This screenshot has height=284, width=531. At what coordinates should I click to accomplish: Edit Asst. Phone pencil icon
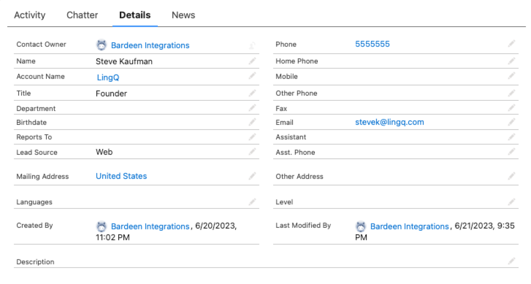coord(512,151)
